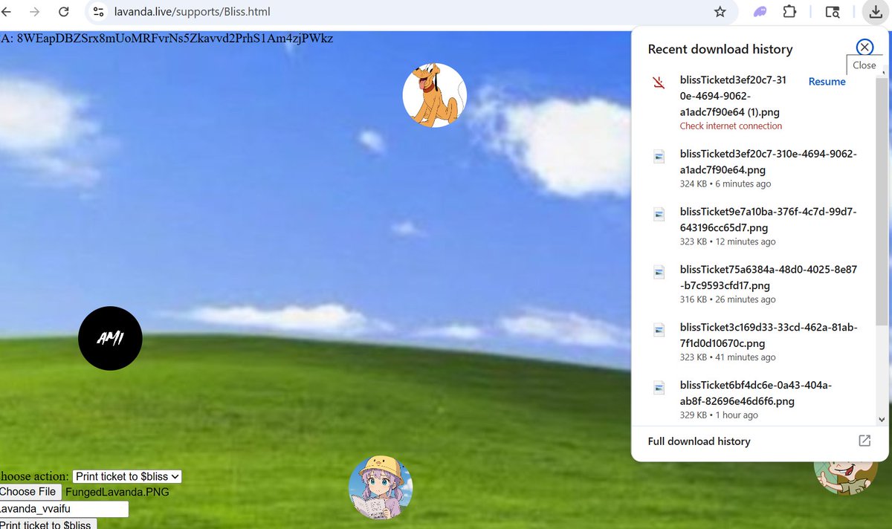Click image file icon of the 316 KB download
The height and width of the screenshot is (529, 892).
659,272
